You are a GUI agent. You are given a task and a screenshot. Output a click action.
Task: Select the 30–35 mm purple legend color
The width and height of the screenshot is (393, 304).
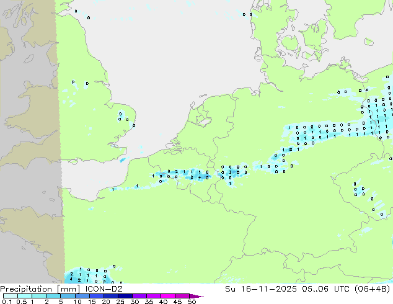(x=139, y=296)
